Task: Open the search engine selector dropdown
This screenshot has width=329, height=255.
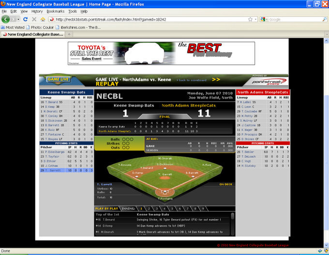Action: click(264, 19)
